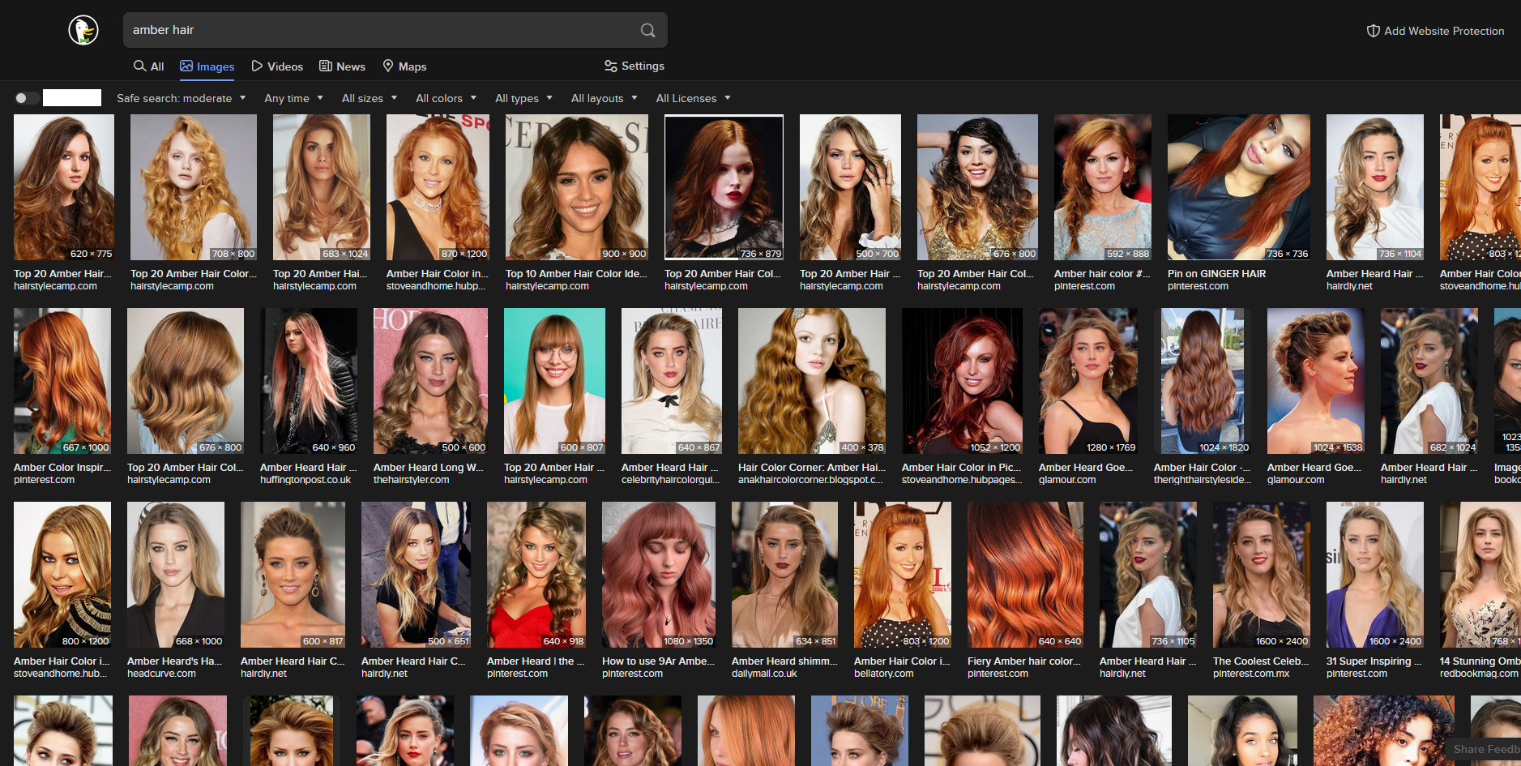Click the magnifying glass search icon

coord(647,30)
